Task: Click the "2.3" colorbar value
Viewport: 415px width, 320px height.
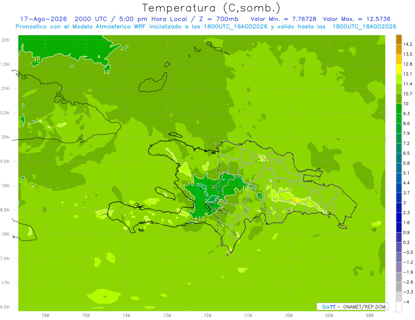Action: [x=406, y=213]
